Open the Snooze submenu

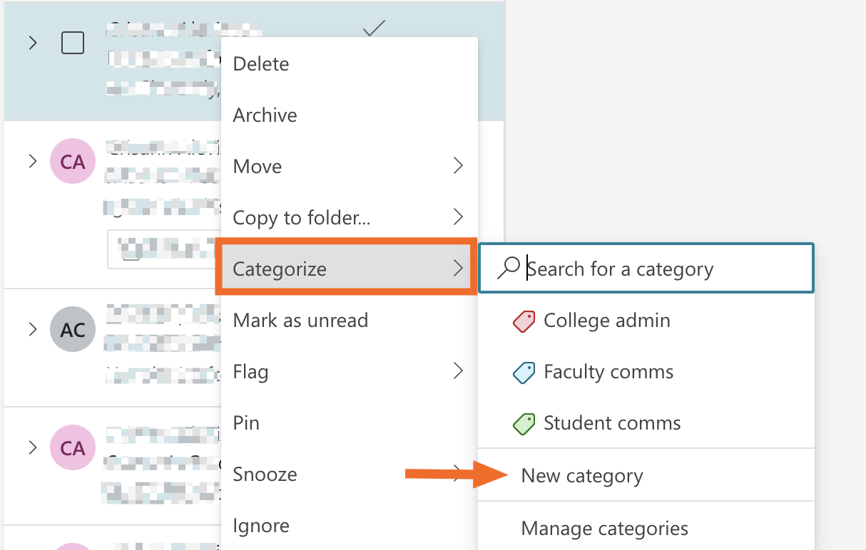349,474
